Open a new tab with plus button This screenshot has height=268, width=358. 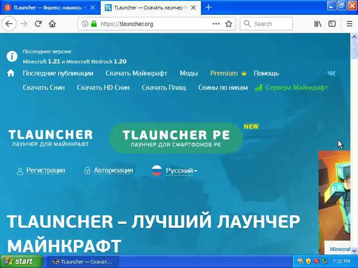click(x=208, y=8)
